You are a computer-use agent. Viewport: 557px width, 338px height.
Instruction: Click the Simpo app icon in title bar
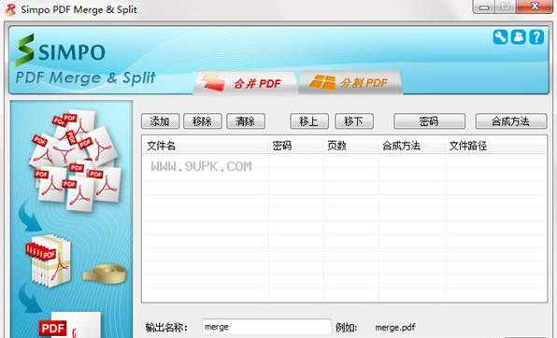click(x=10, y=9)
